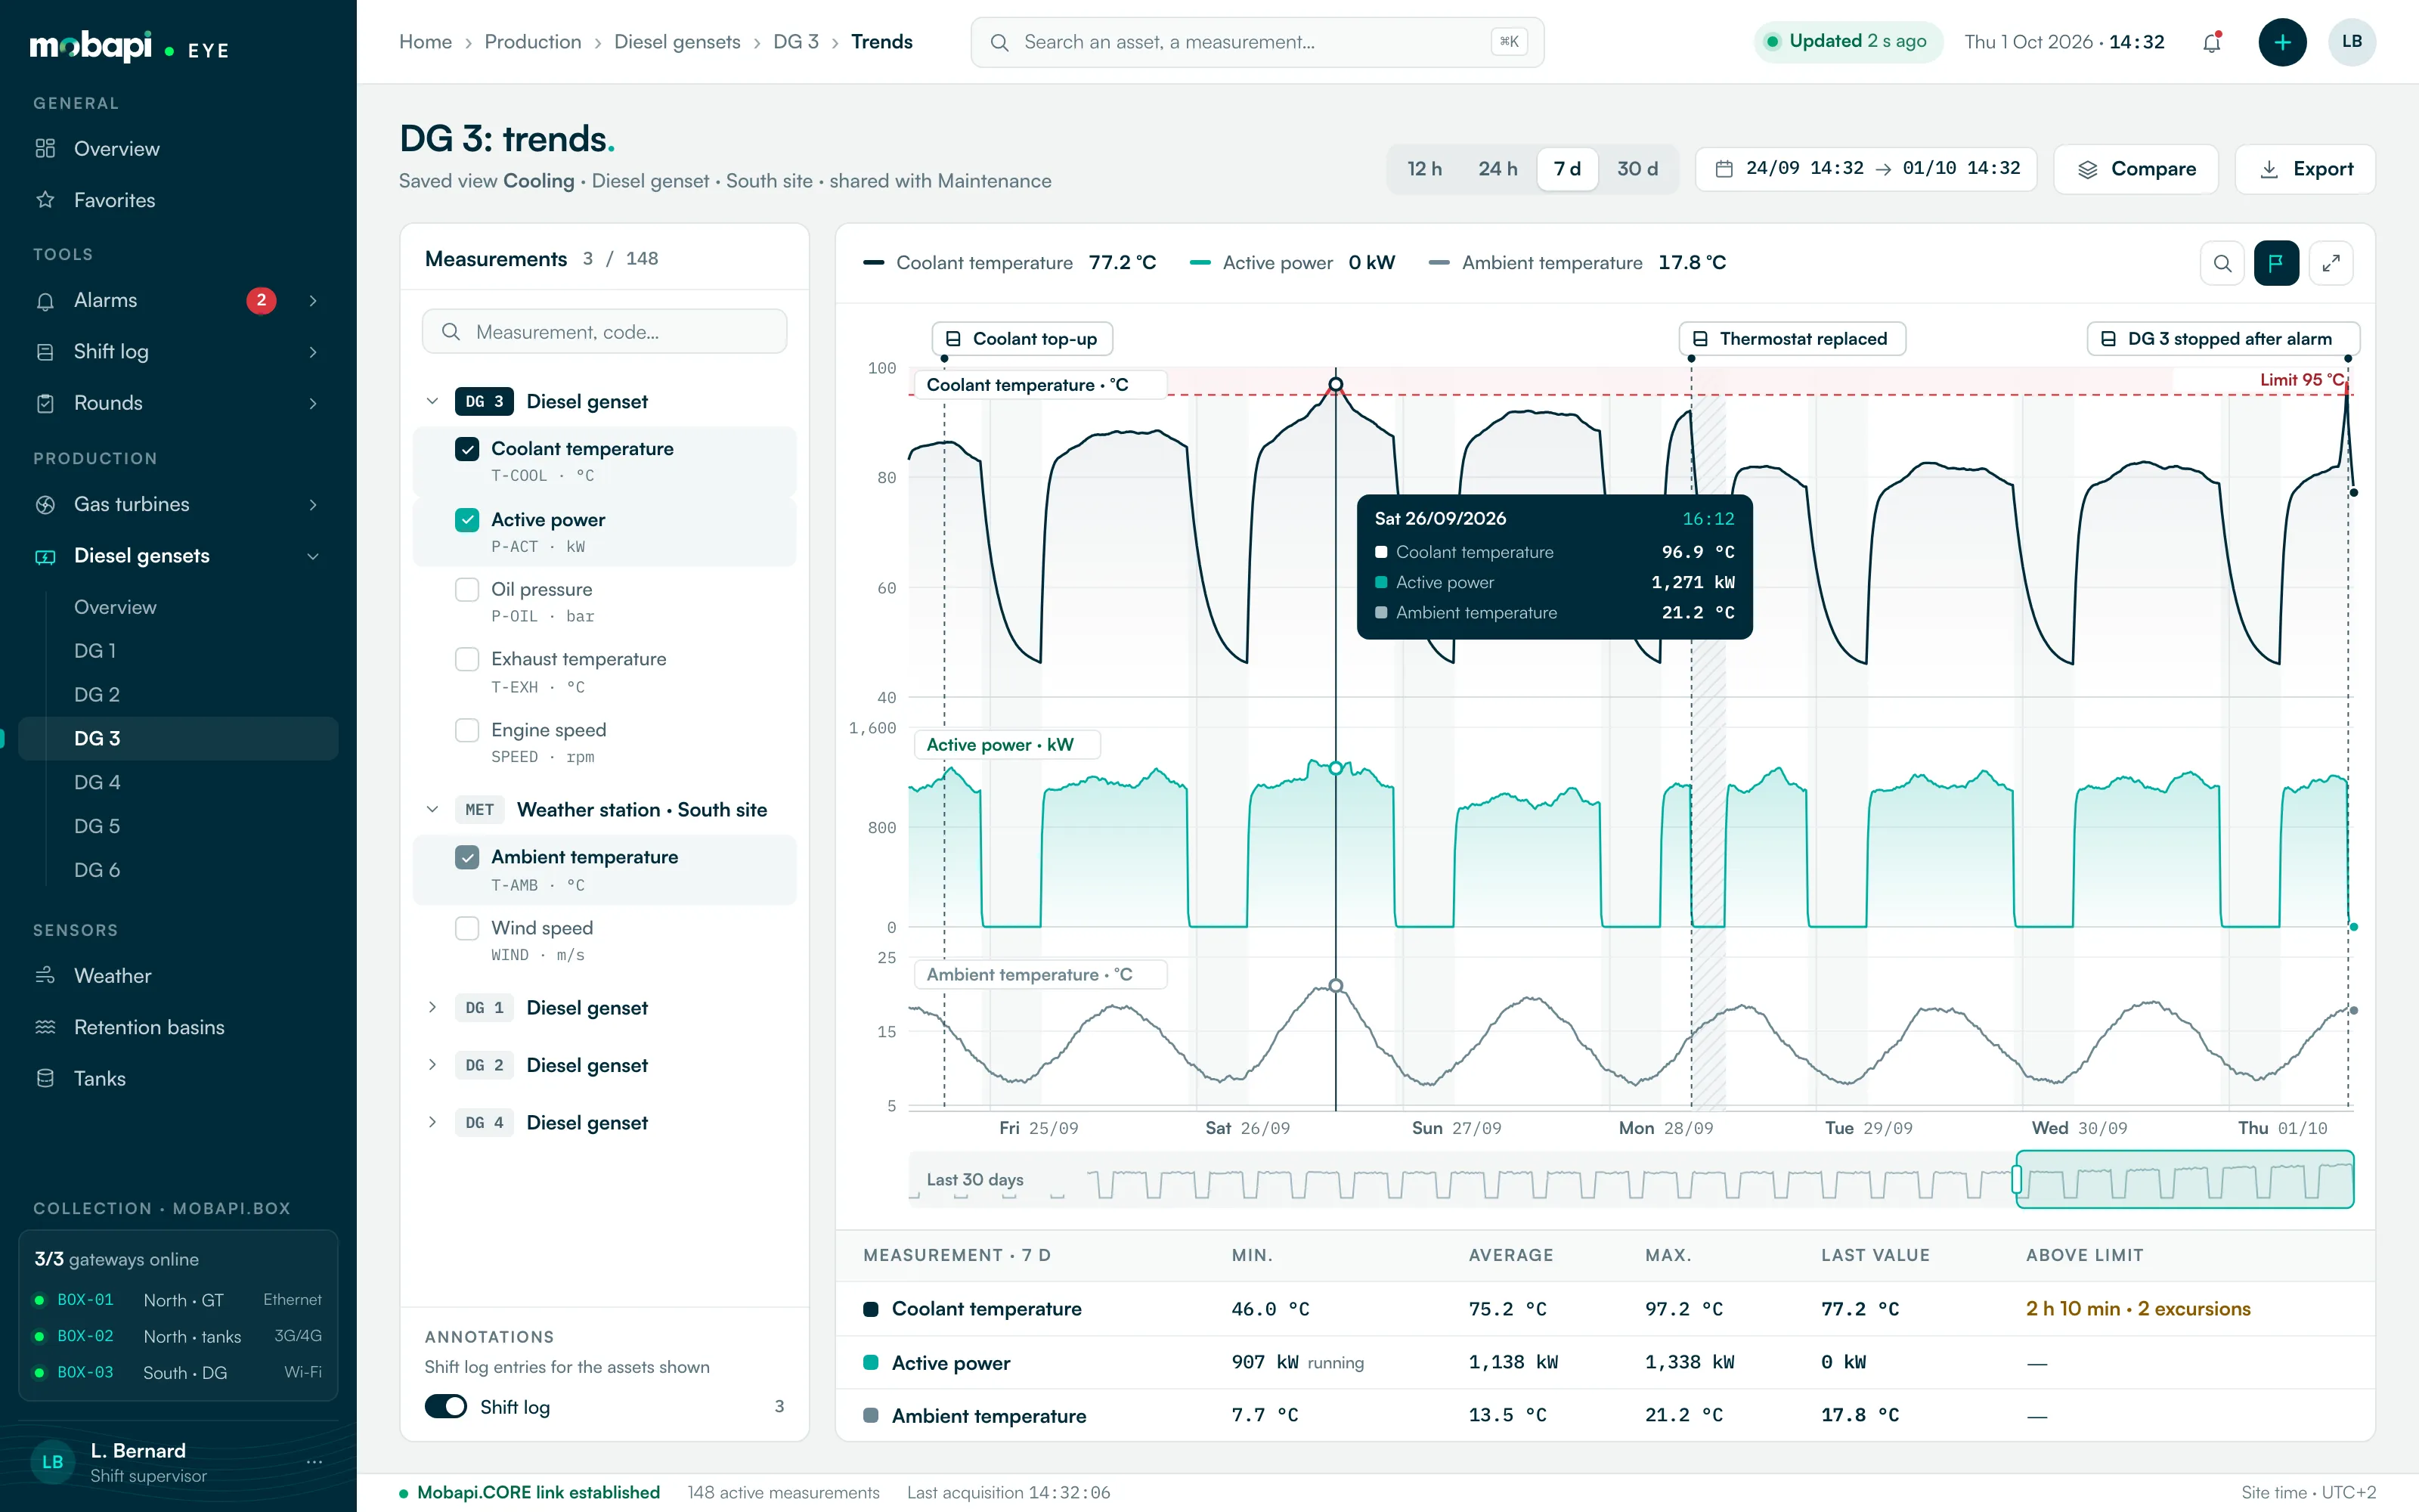Image resolution: width=2419 pixels, height=1512 pixels.
Task: Go to Production breadcrumb
Action: (533, 42)
